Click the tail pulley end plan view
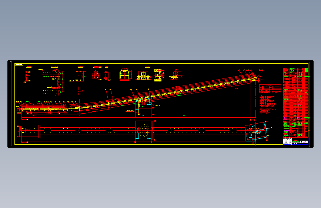 coord(29,131)
